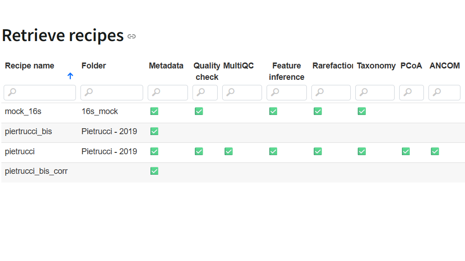
Task: Click the Metadata checkmark for pietrucci_bis_corr
Action: tap(154, 171)
